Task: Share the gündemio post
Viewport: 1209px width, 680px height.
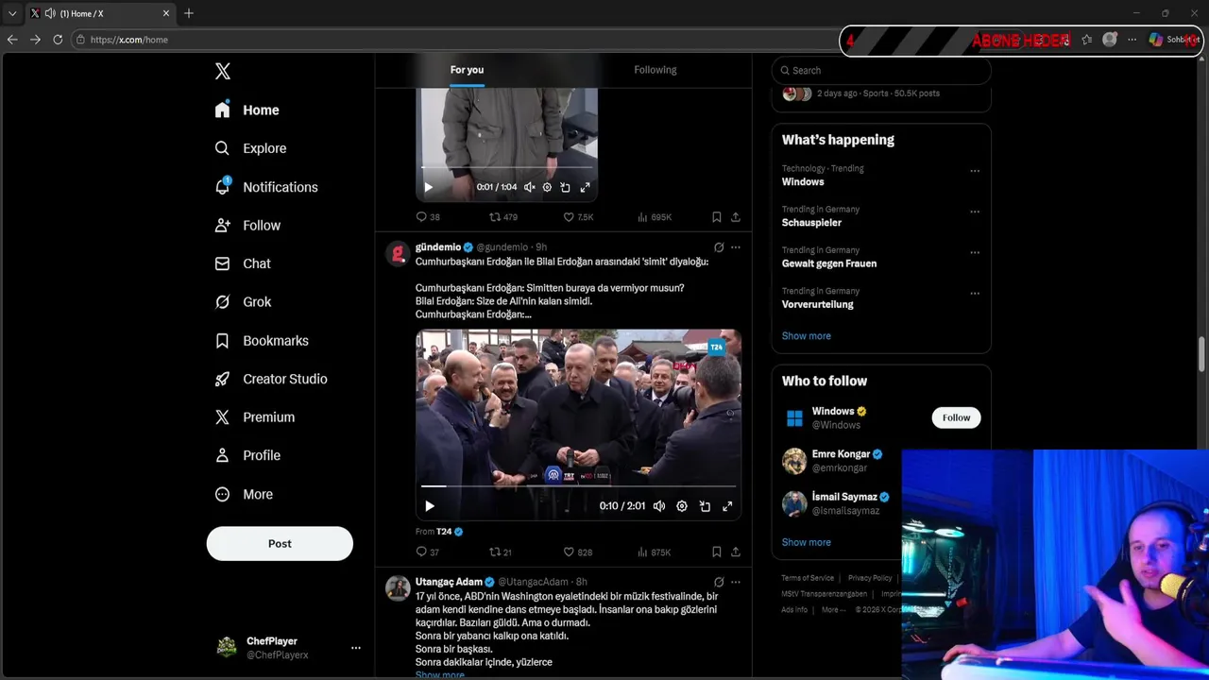Action: (735, 552)
